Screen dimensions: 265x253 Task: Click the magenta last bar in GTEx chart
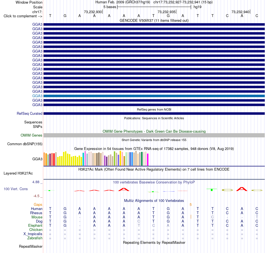tap(148, 159)
